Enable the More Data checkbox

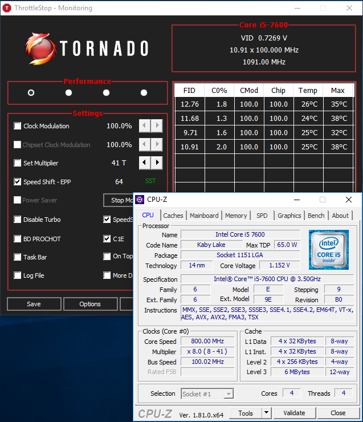coord(107,275)
